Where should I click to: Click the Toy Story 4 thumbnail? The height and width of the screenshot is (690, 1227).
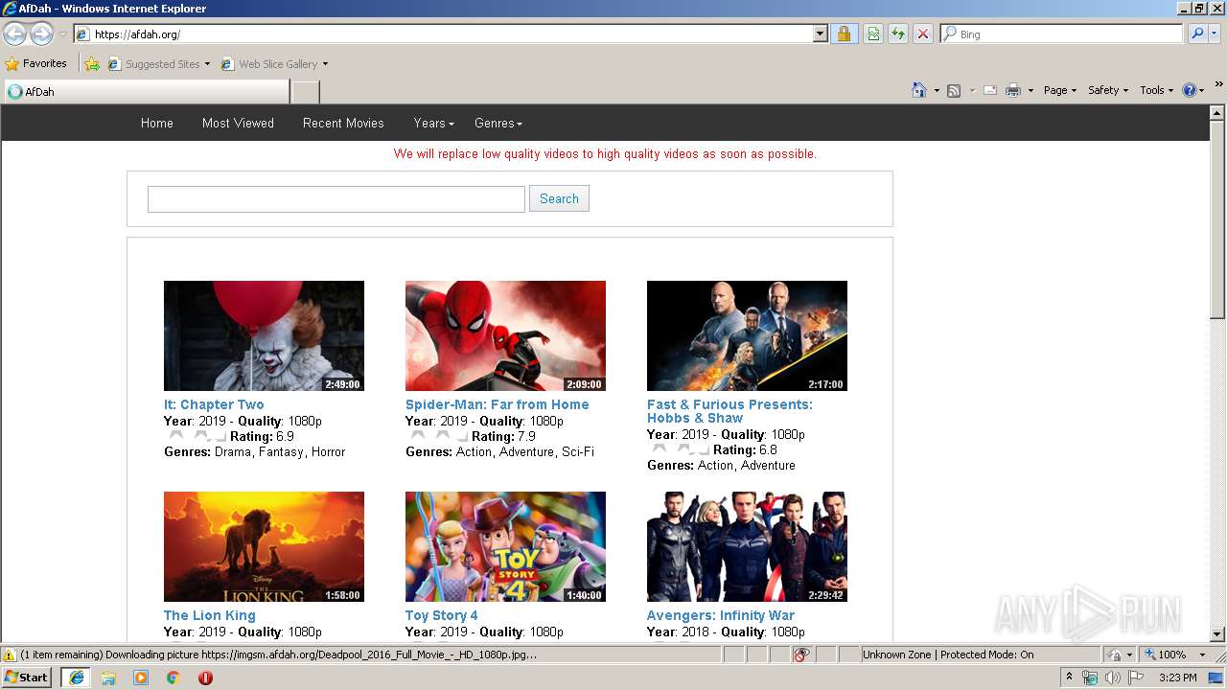[x=505, y=546]
